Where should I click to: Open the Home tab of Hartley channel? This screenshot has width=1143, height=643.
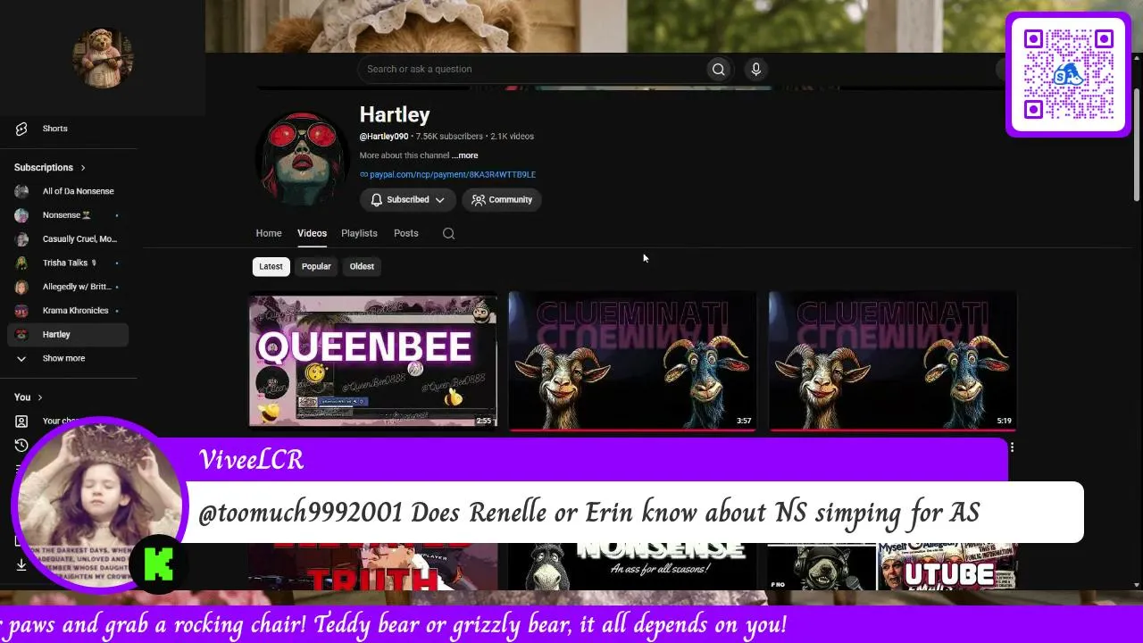click(269, 233)
